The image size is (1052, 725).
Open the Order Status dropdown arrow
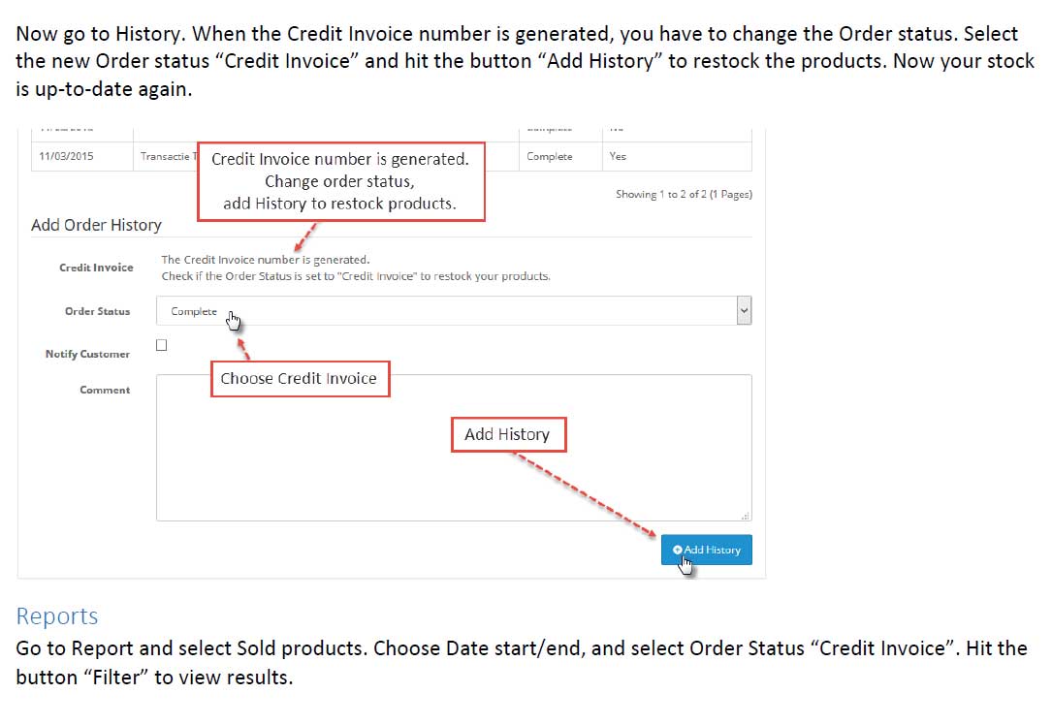pyautogui.click(x=744, y=310)
